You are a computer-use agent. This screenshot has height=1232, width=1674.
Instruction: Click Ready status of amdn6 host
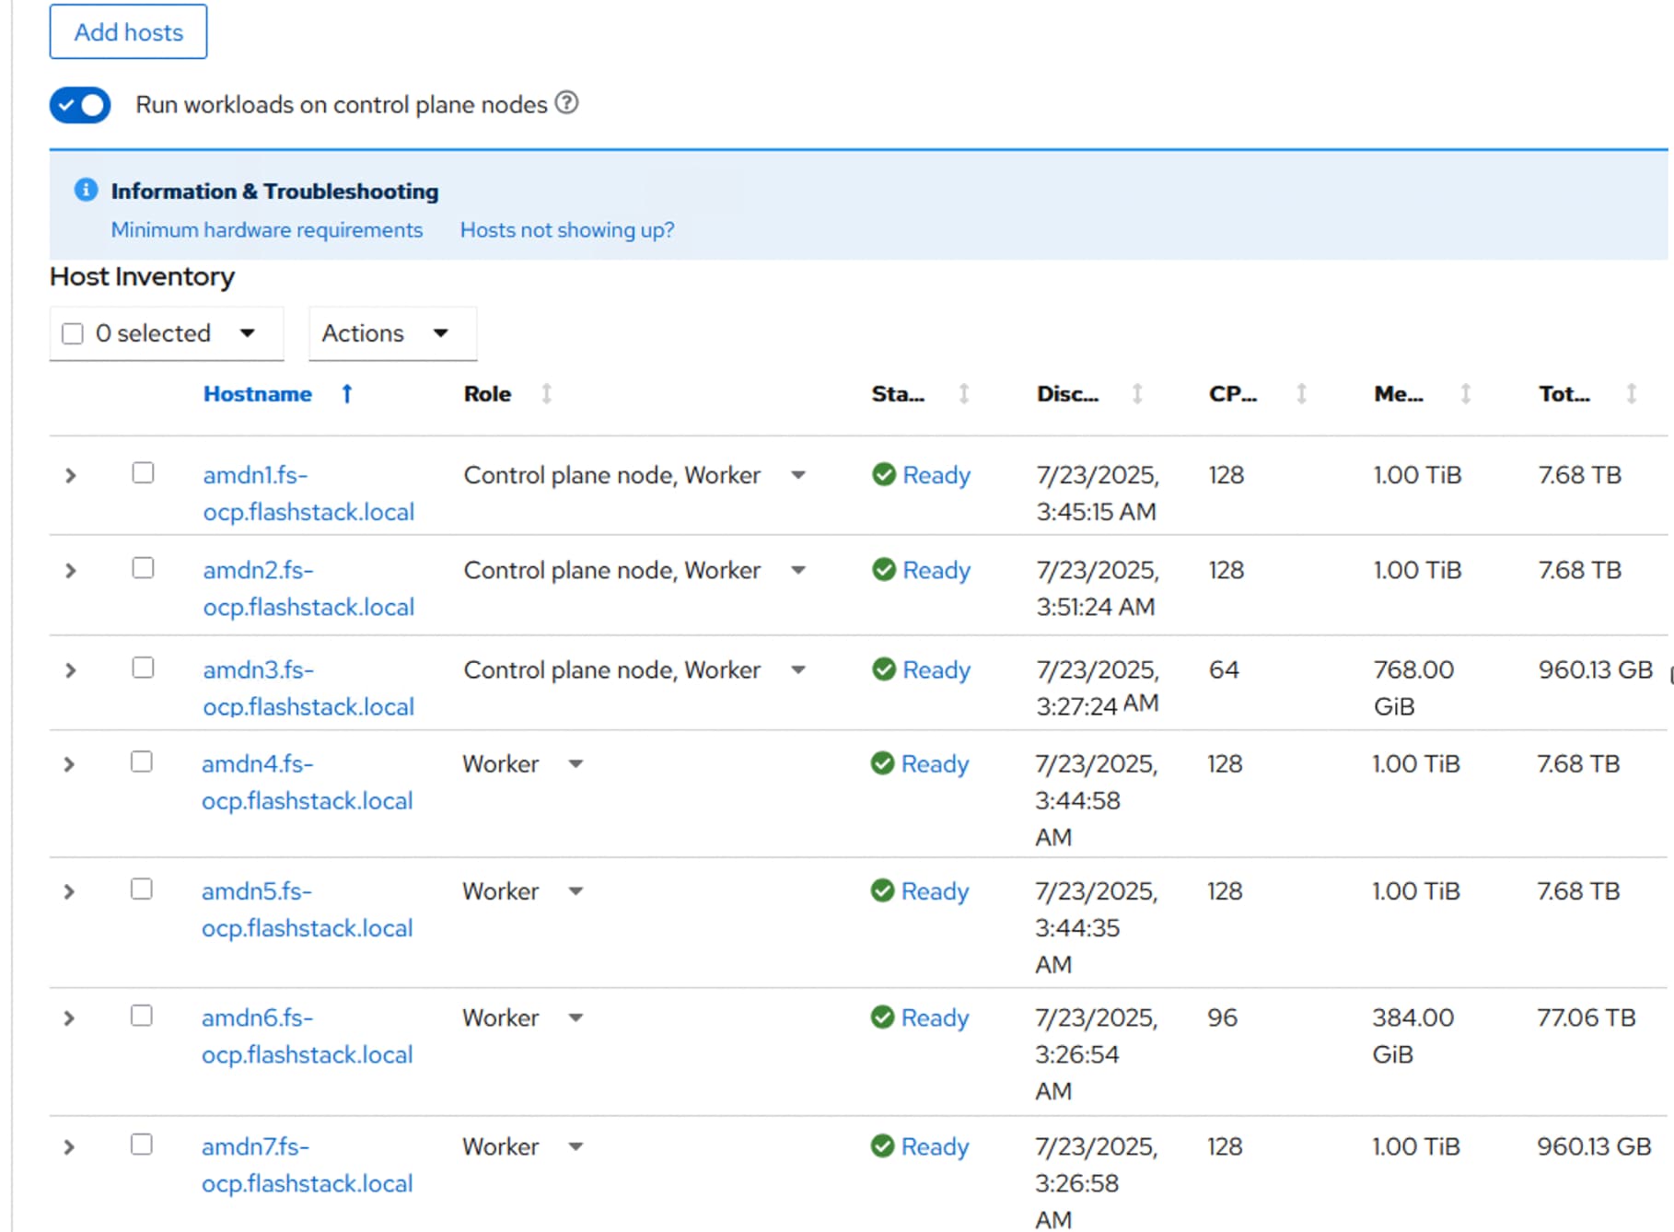coord(934,1017)
